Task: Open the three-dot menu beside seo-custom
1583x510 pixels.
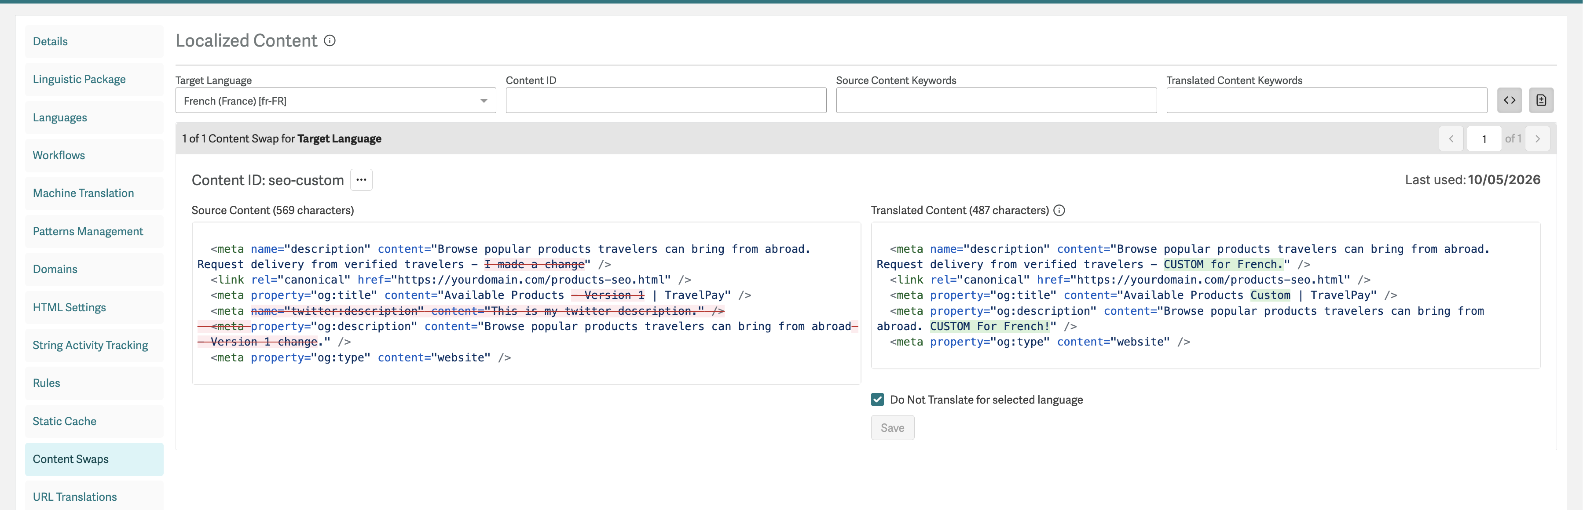Action: pyautogui.click(x=361, y=180)
